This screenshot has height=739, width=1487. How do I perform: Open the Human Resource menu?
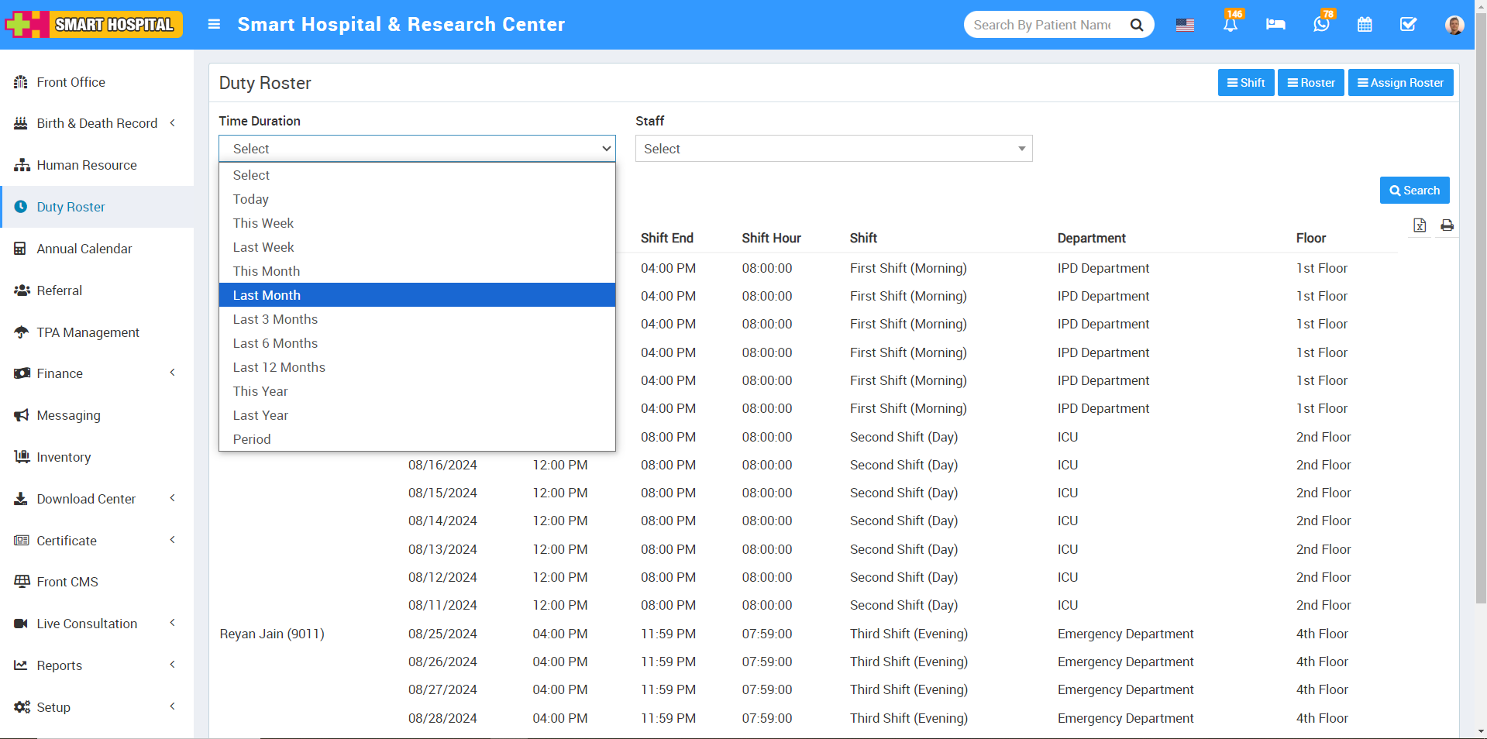(85, 164)
